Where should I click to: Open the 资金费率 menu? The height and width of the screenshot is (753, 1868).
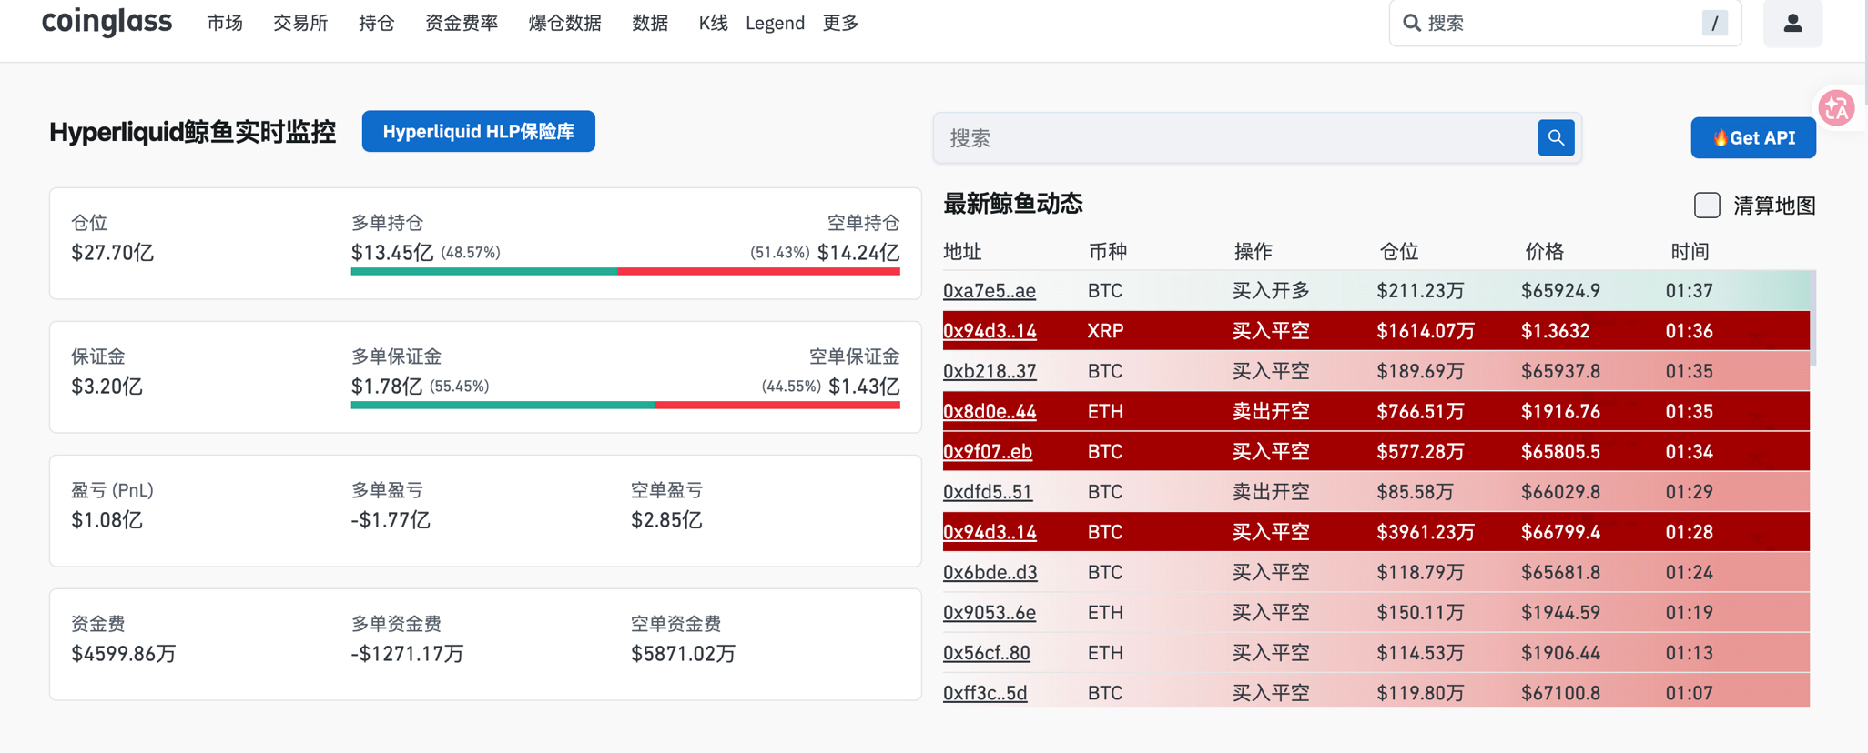[x=462, y=23]
